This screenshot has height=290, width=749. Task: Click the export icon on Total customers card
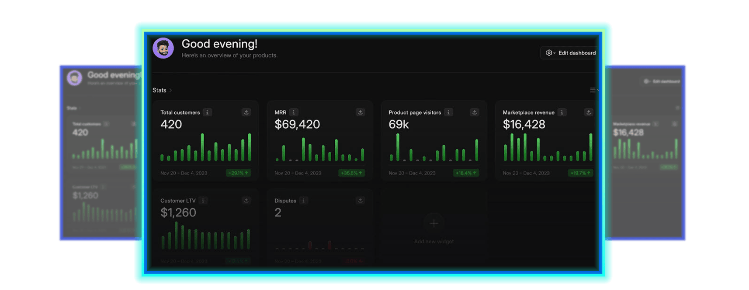coord(246,113)
